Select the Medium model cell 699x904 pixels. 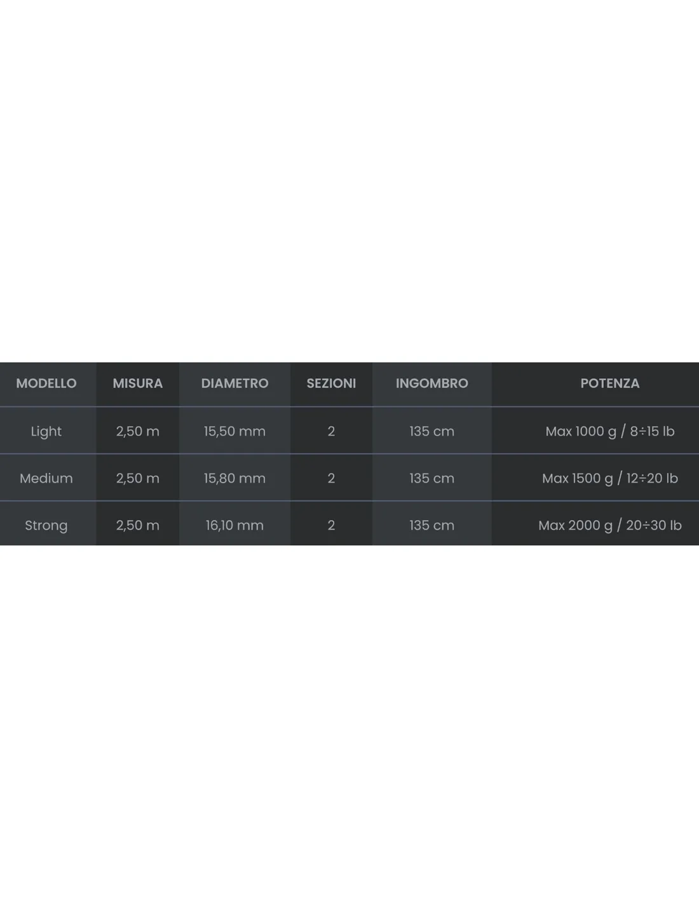[x=46, y=478]
